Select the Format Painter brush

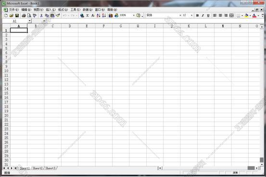[x=58, y=15]
